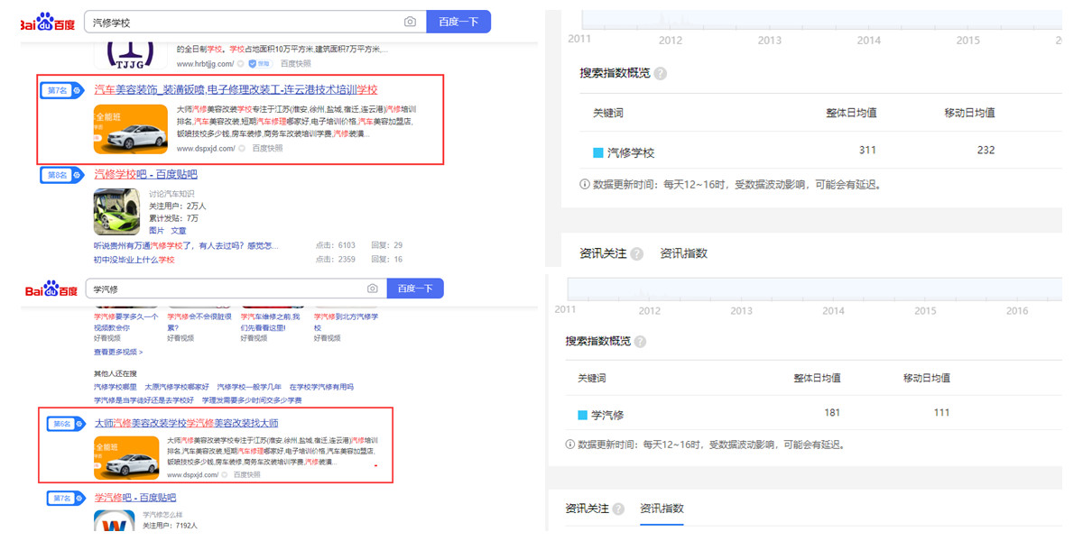Click 查看更多视频 link
Viewport: 1083px width, 541px height.
click(118, 352)
